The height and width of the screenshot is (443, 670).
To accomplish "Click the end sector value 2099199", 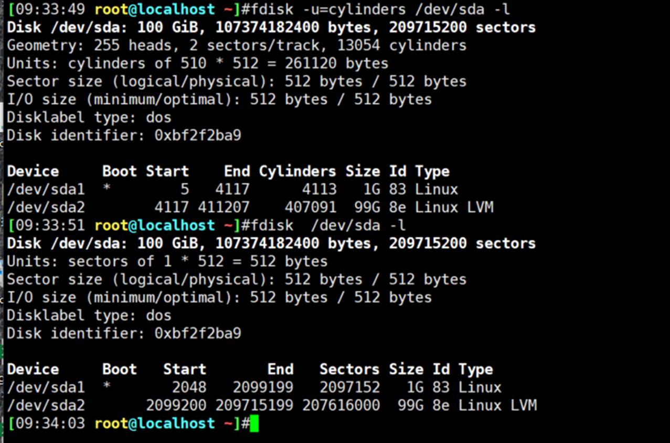I will coord(263,388).
